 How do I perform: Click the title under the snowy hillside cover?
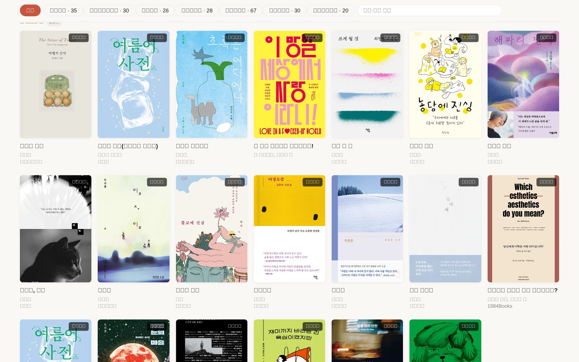click(x=338, y=290)
